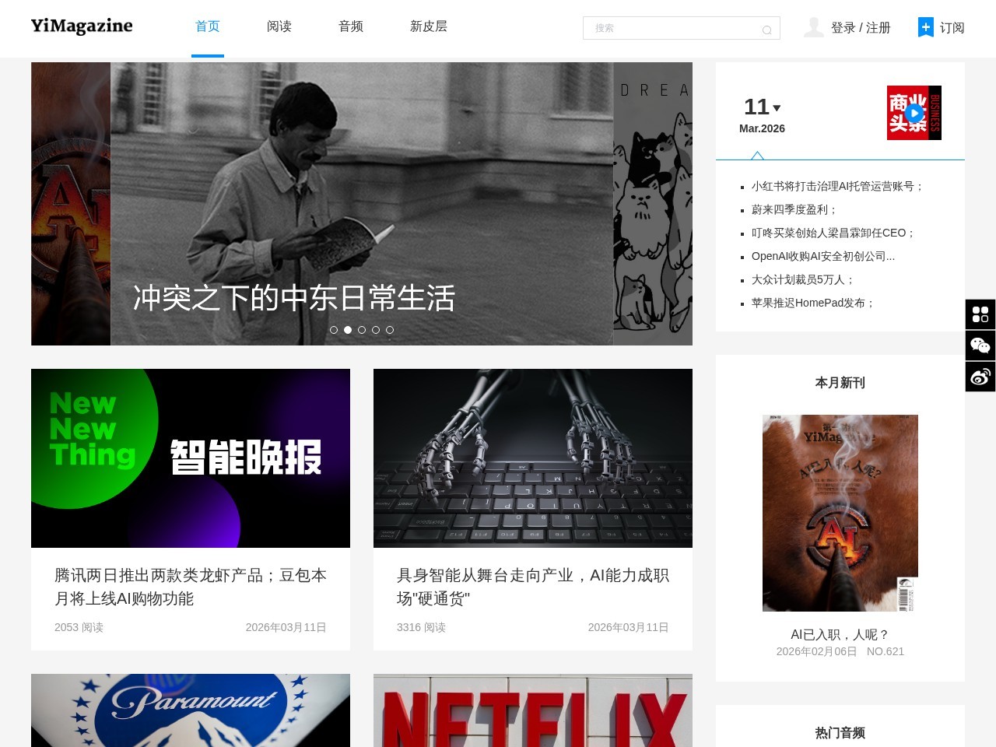Open the 阅读 navigation tab
This screenshot has width=996, height=747.
(279, 26)
